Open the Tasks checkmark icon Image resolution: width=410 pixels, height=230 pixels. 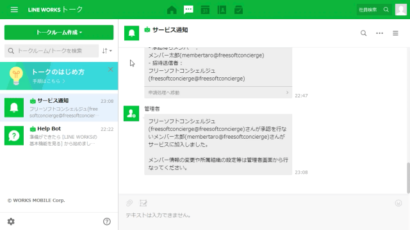(x=238, y=10)
